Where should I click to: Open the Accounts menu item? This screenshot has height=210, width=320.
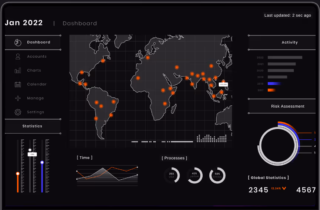(37, 57)
